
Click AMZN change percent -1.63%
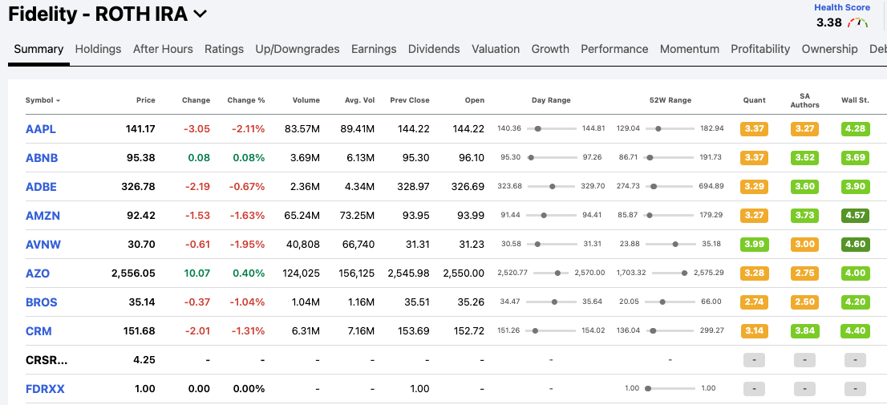[x=249, y=216]
